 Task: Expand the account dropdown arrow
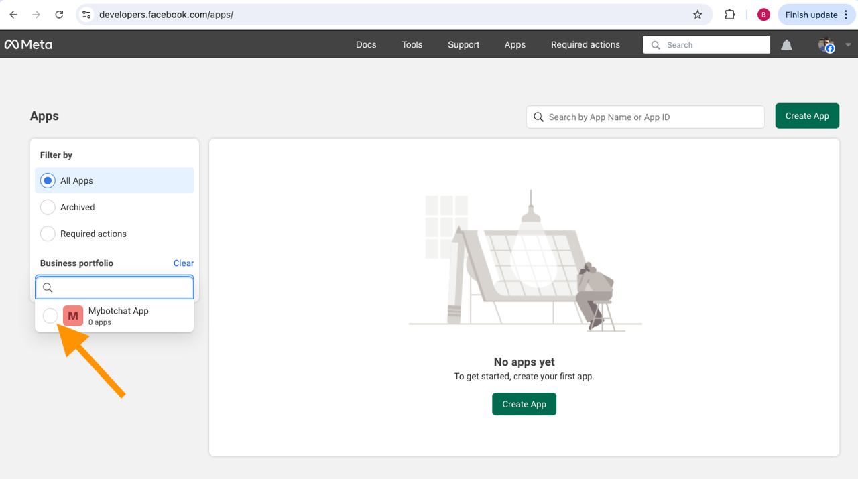848,45
